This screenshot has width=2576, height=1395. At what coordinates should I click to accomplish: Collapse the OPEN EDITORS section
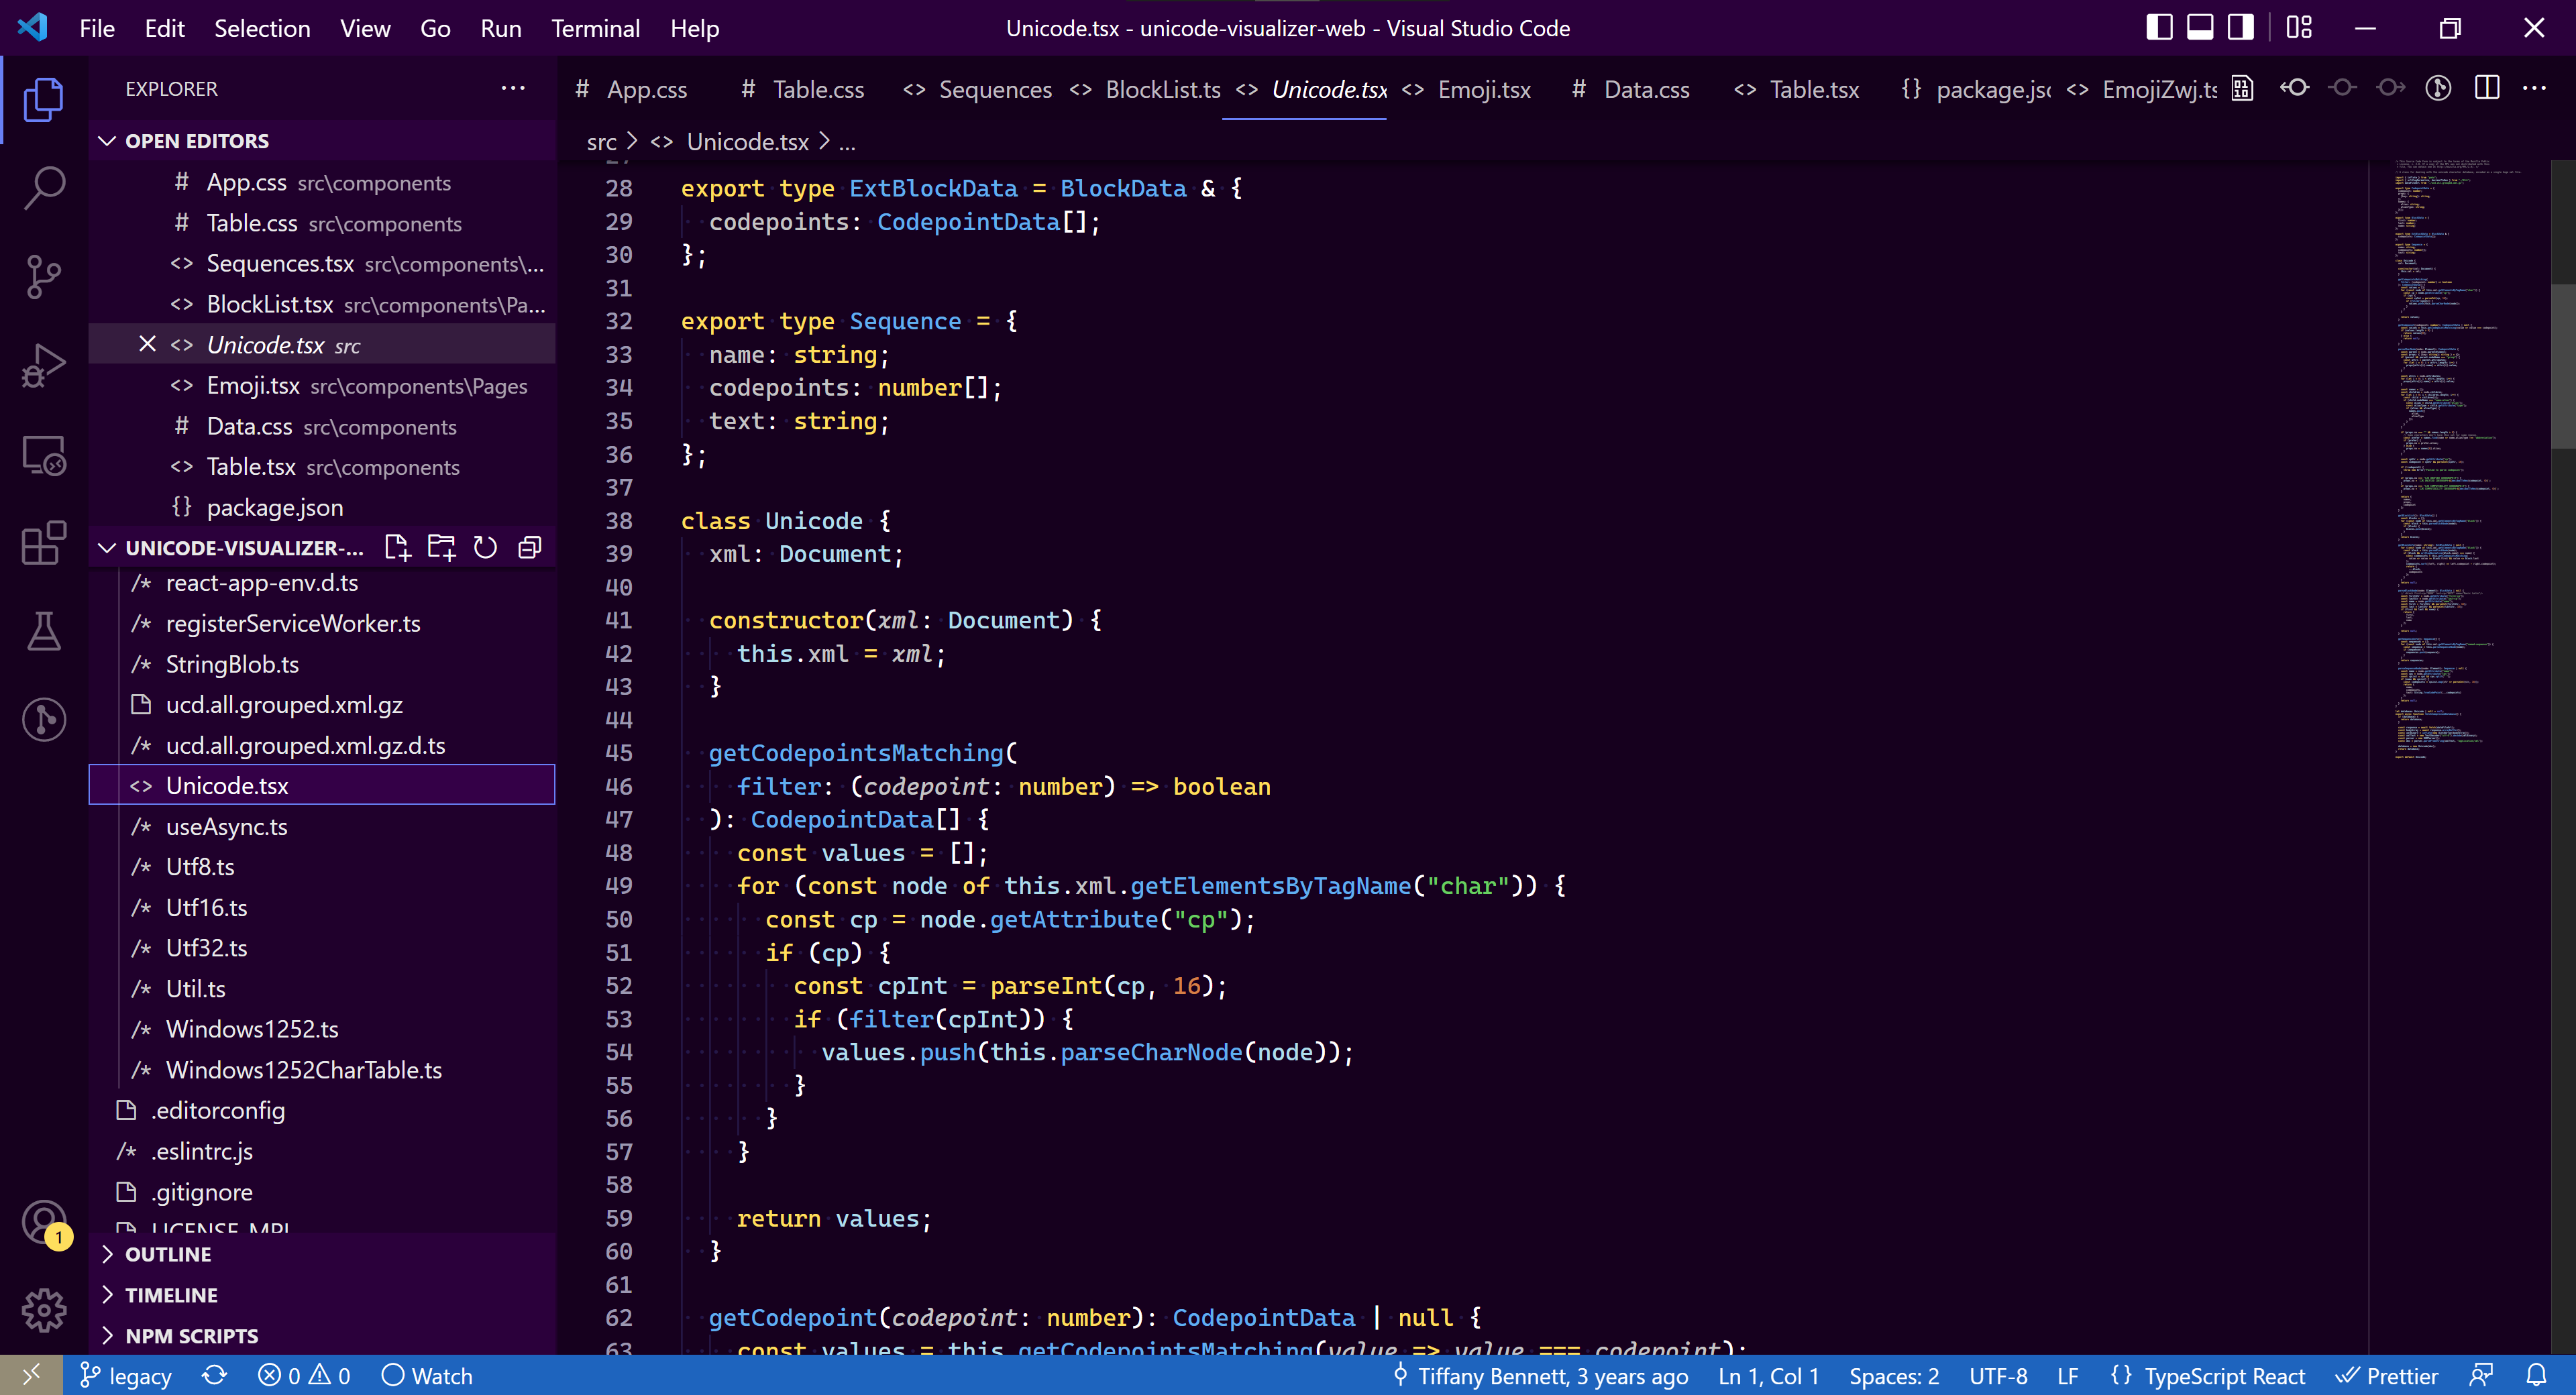[197, 141]
